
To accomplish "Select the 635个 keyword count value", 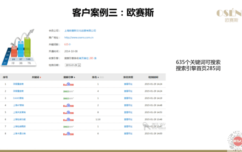I will click(x=68, y=44).
